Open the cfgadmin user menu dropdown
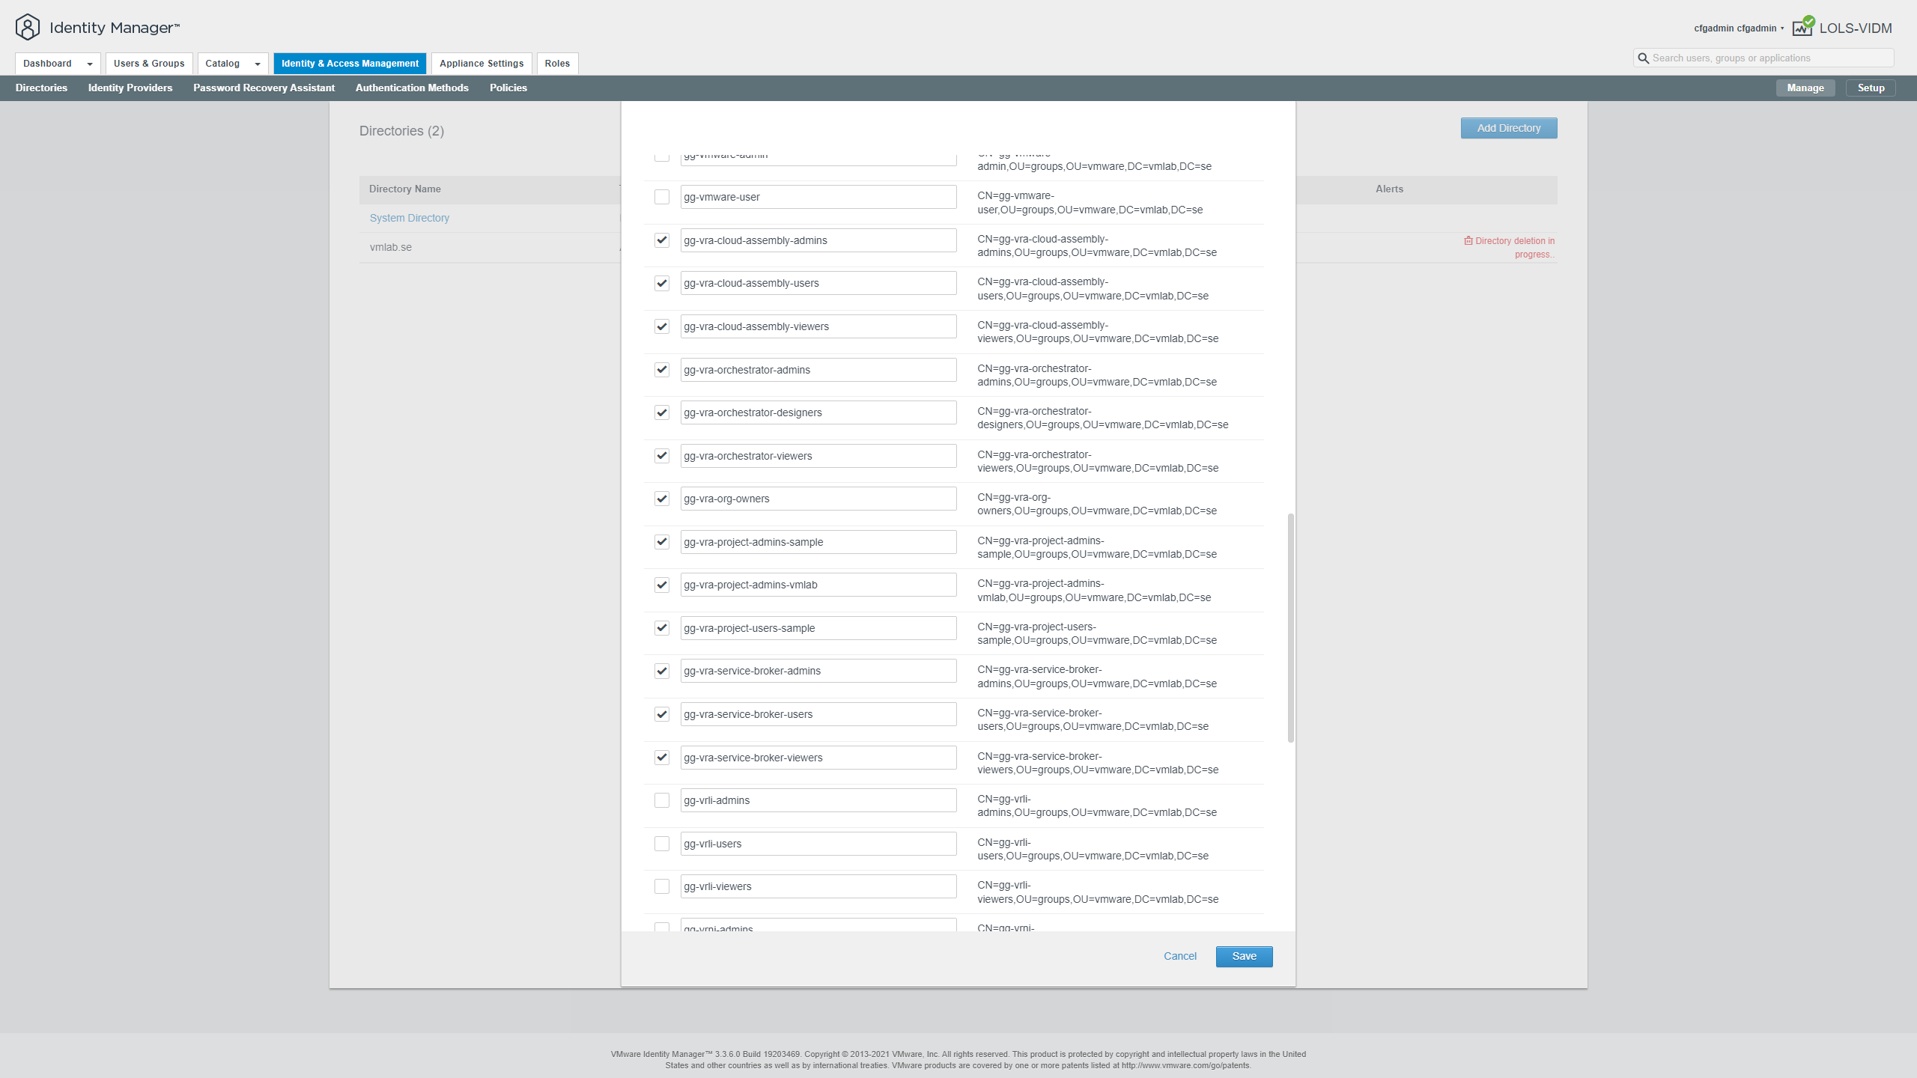The height and width of the screenshot is (1078, 1917). [1739, 28]
